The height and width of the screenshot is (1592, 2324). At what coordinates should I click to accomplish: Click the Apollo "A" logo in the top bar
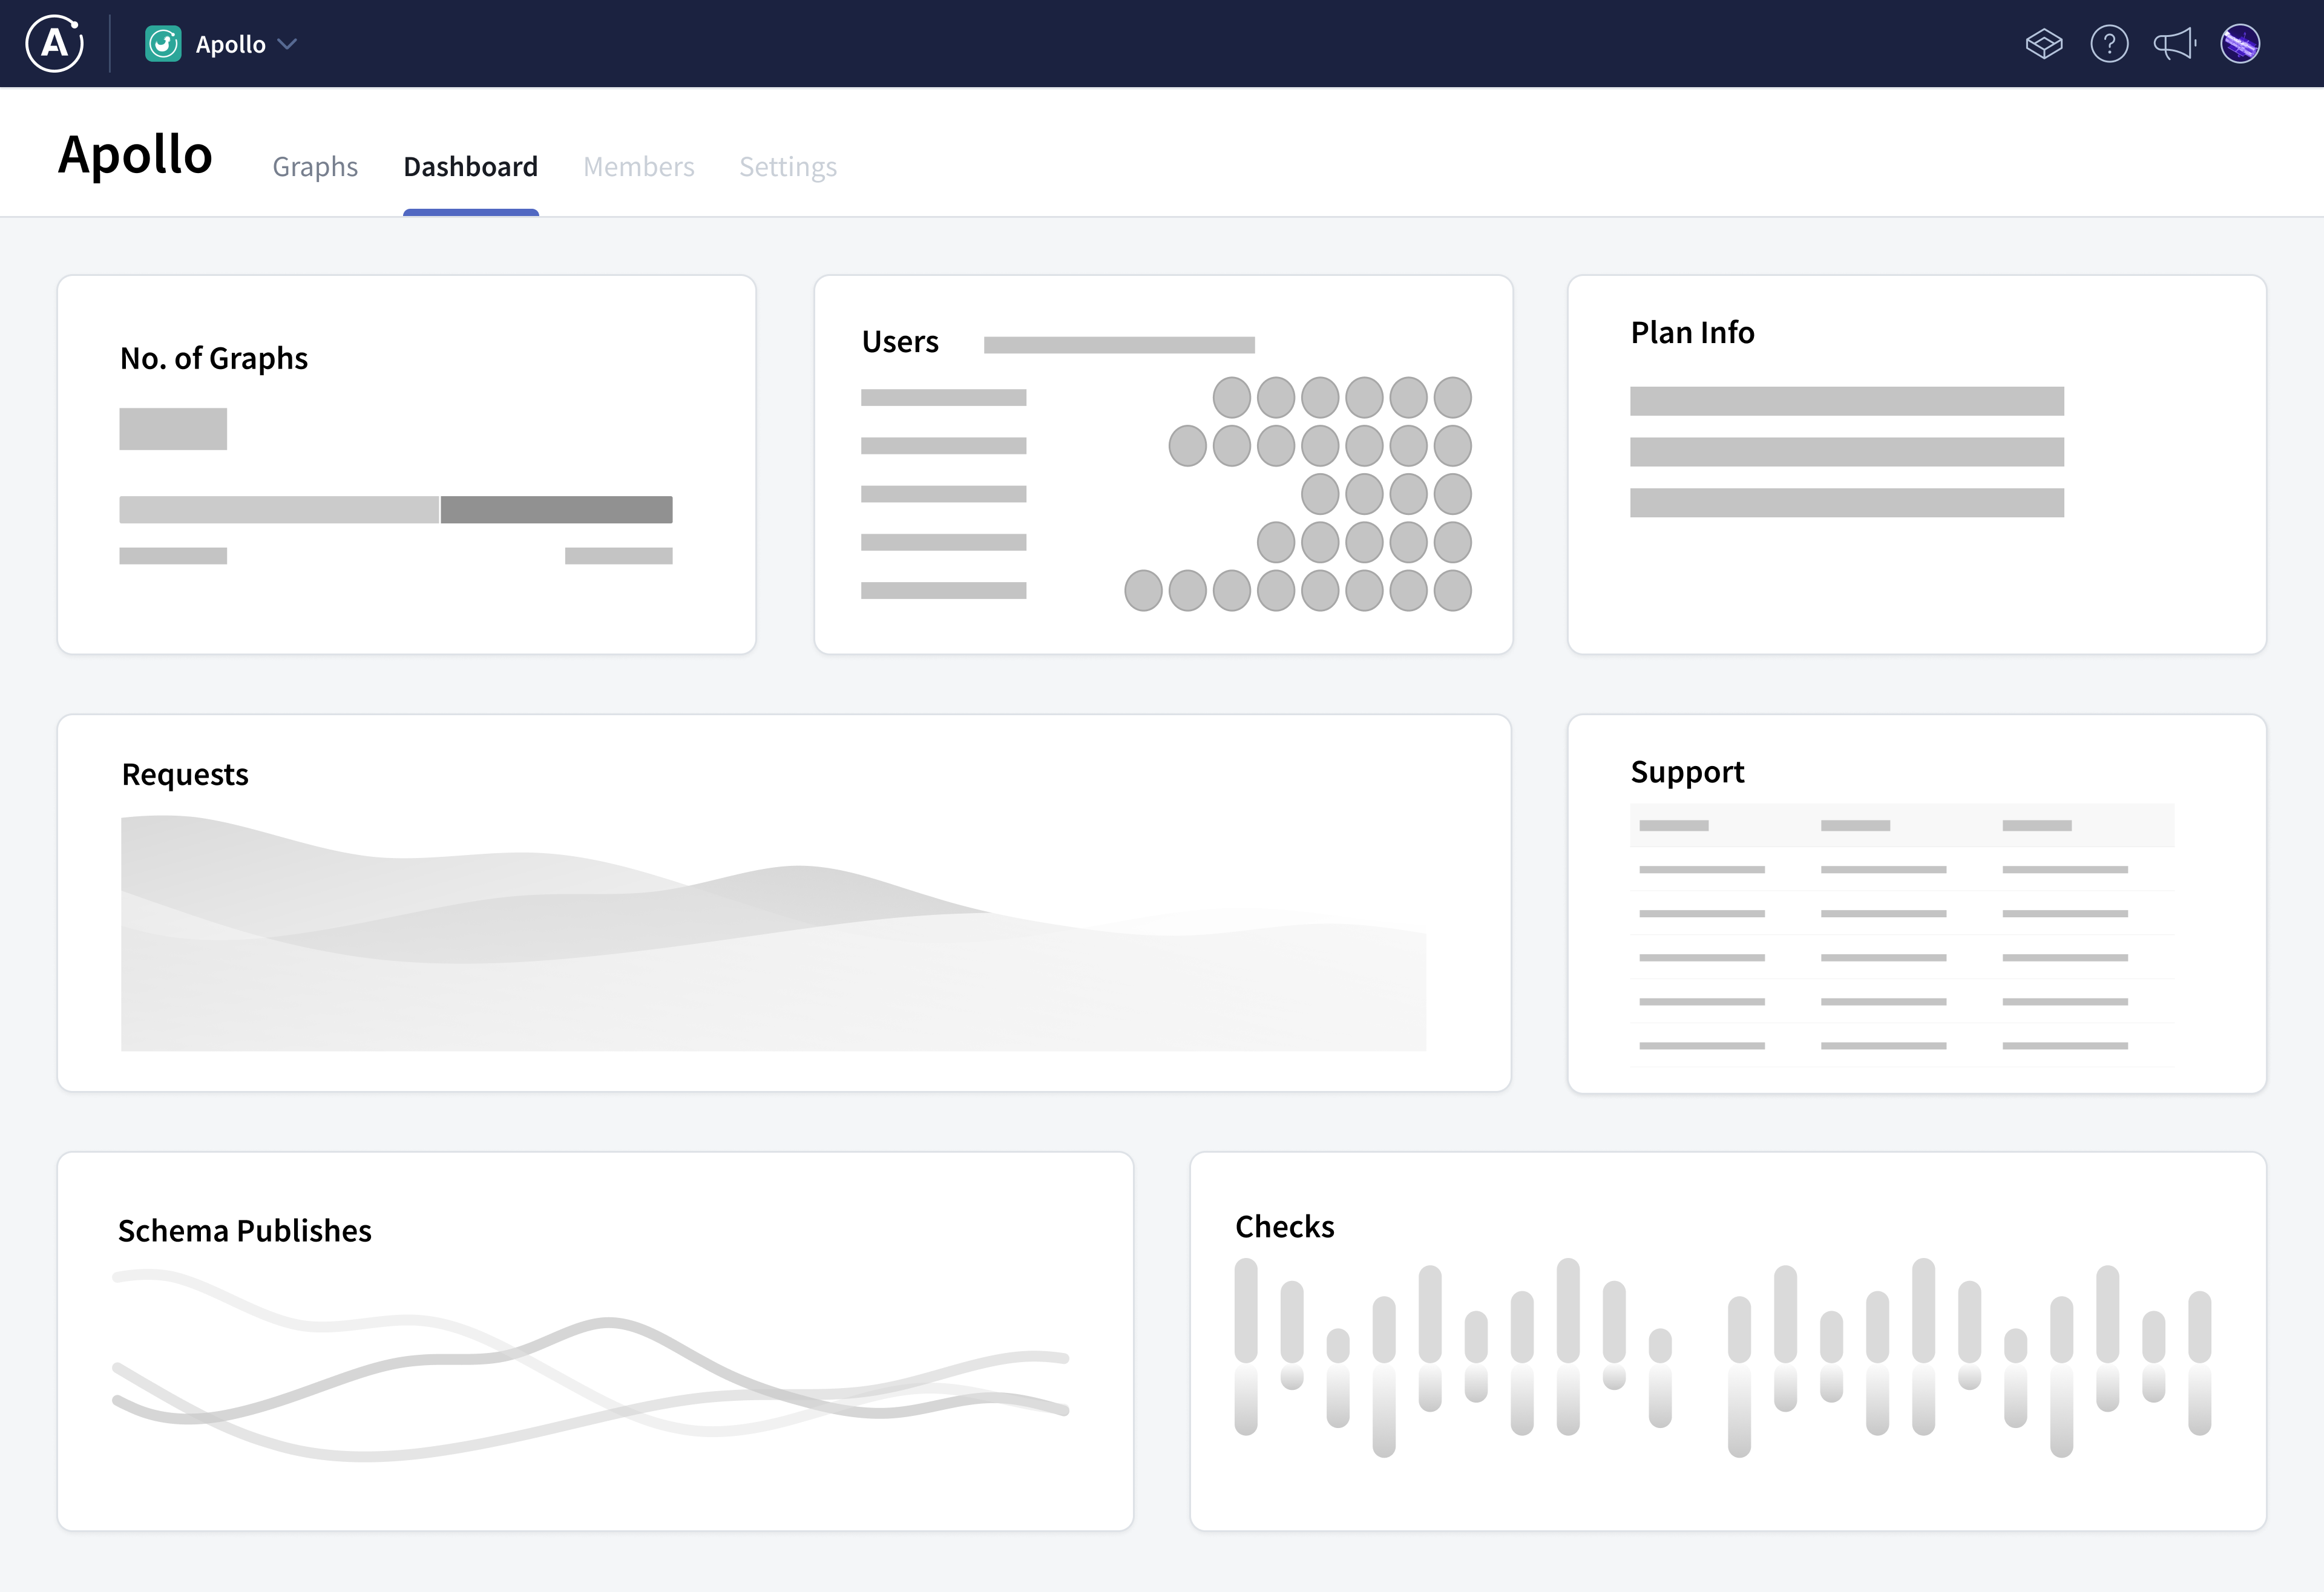[x=53, y=43]
